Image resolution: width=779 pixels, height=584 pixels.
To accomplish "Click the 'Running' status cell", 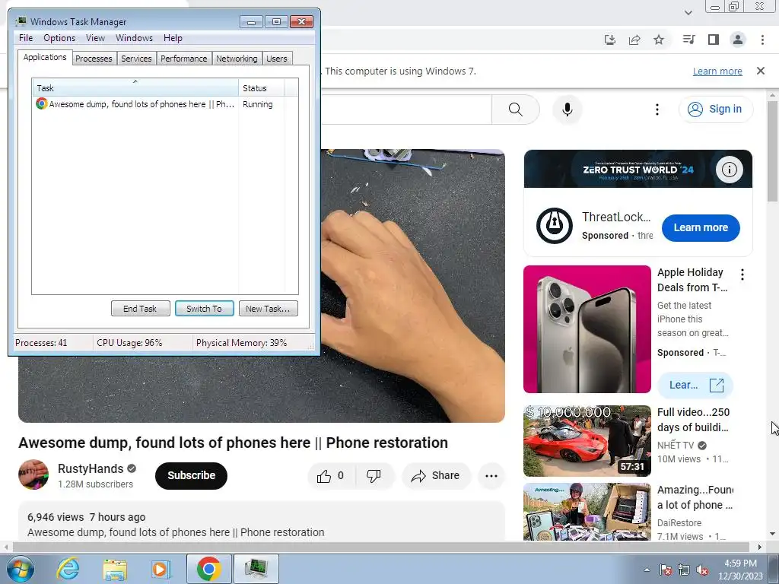I will point(258,104).
